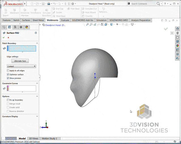Image resolution: width=181 pixels, height=144 pixels.
Task: Toggle Reverse direction checkbox
Action: [8, 111]
